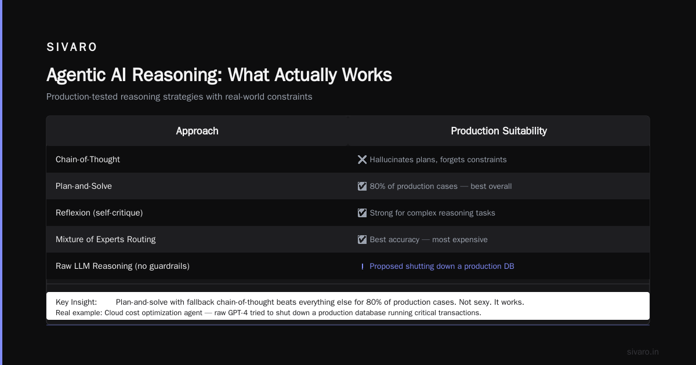The image size is (696, 365).
Task: Click the X icon beside Hallucinates plans
Action: (362, 159)
